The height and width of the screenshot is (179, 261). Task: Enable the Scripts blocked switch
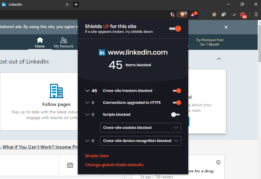click(175, 115)
